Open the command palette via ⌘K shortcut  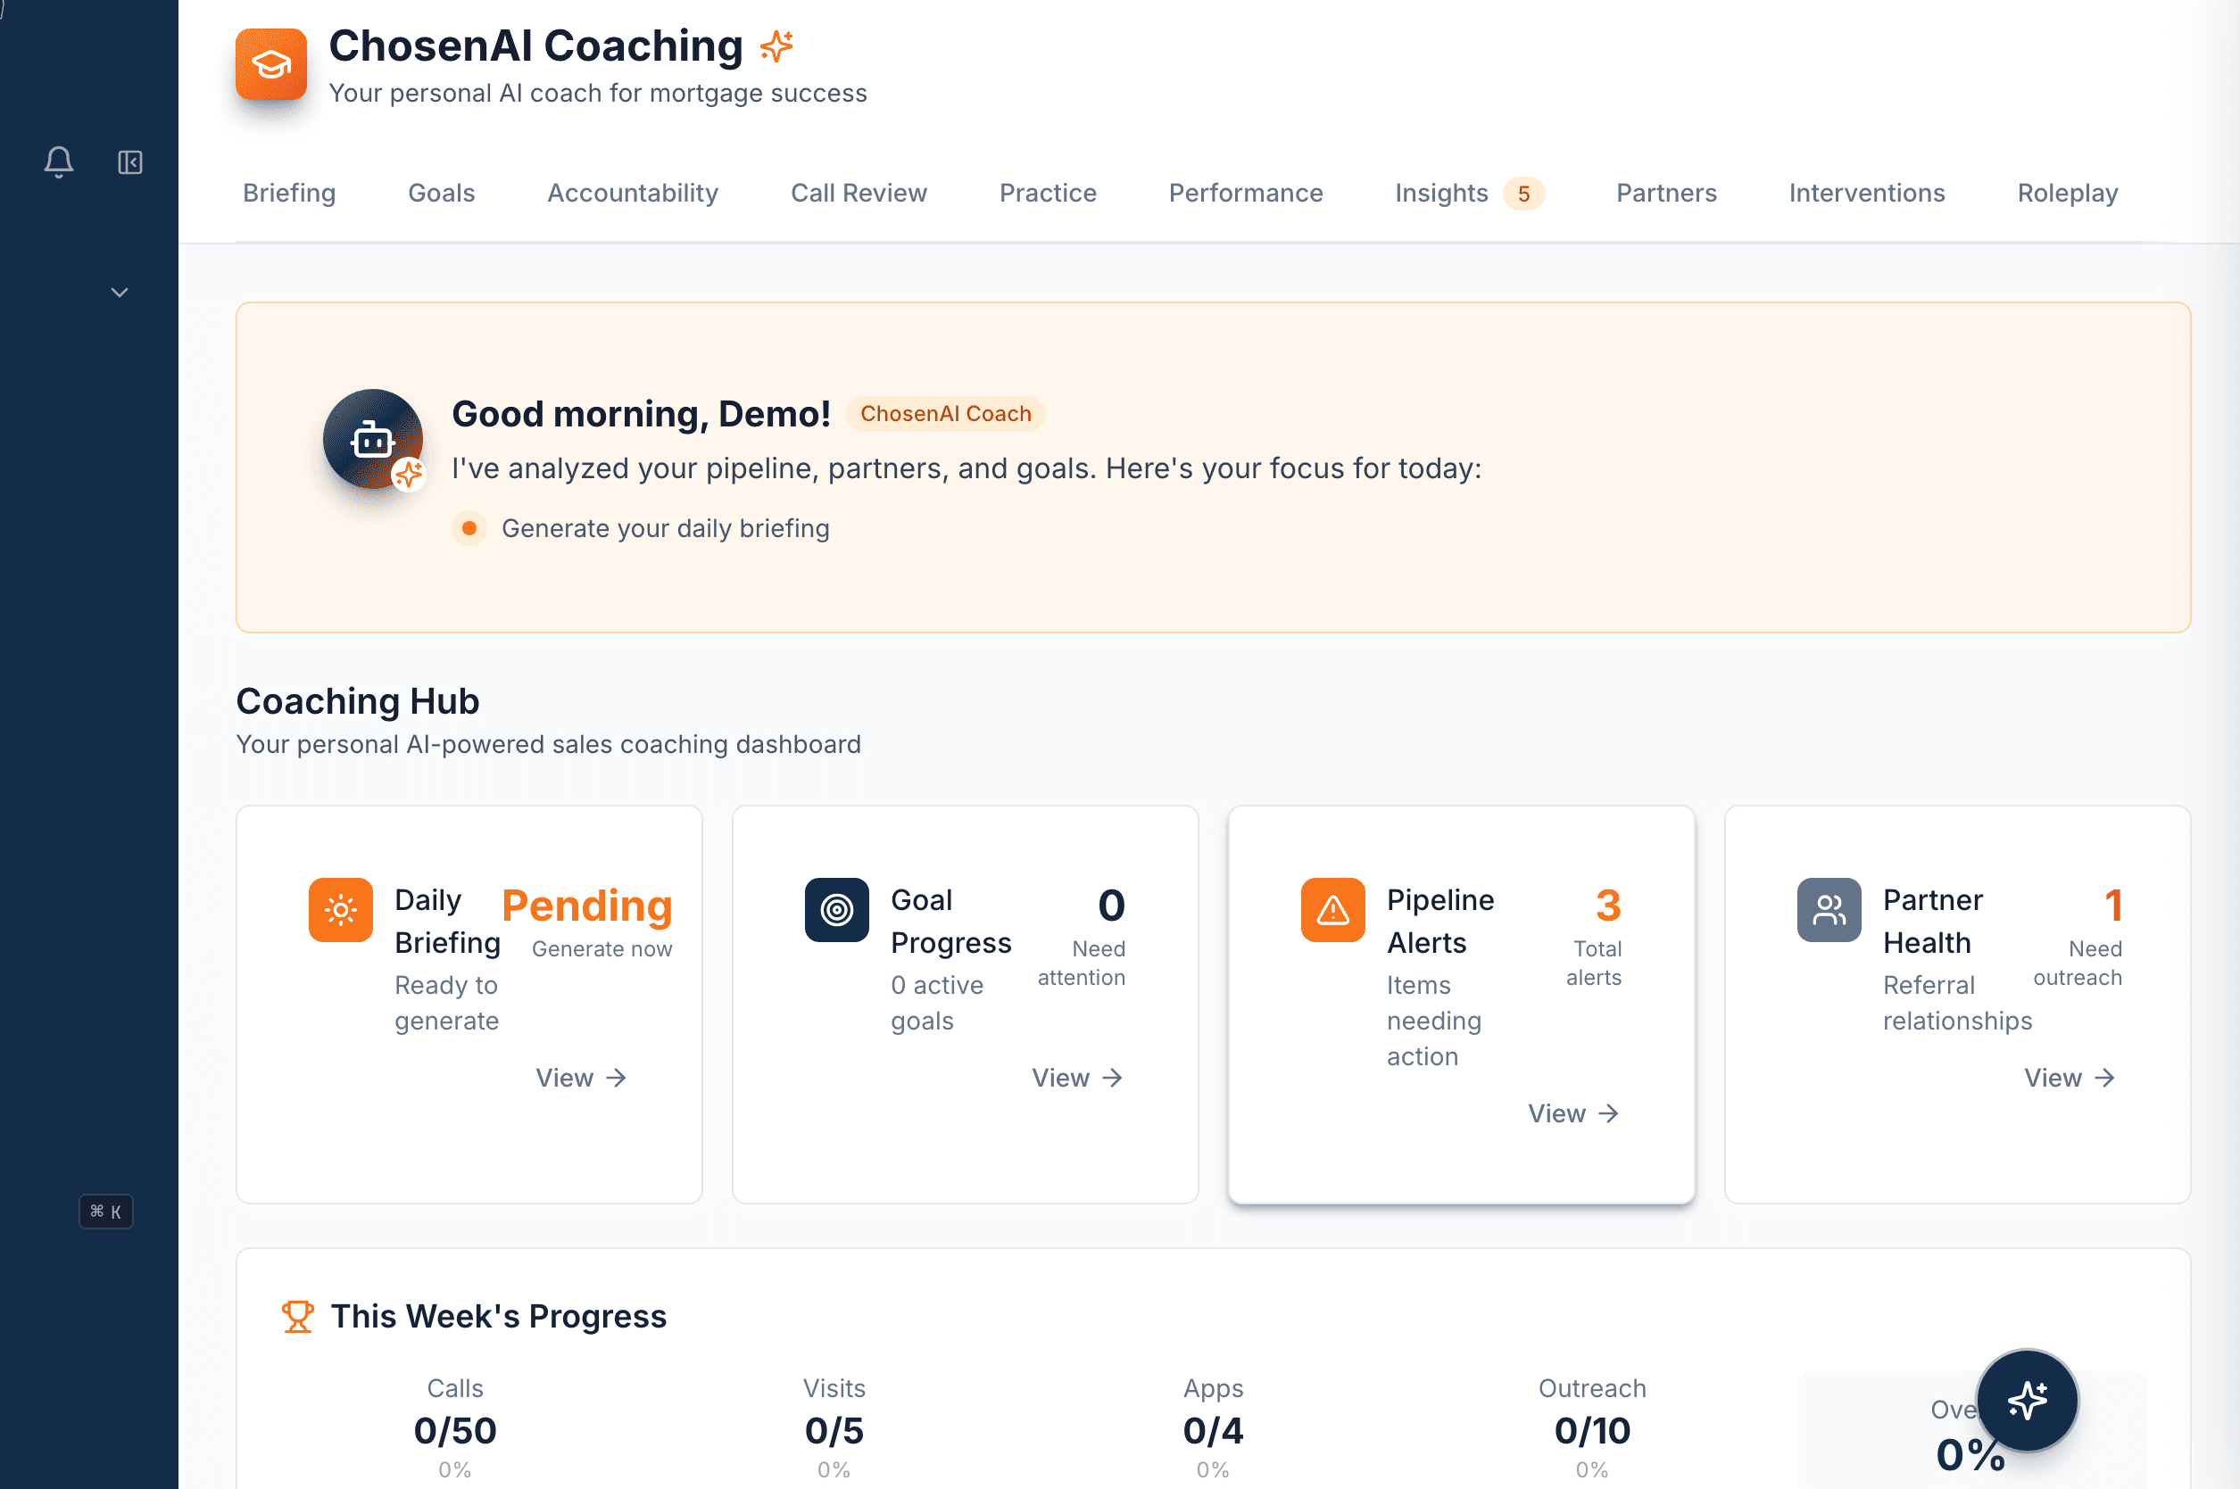coord(105,1211)
